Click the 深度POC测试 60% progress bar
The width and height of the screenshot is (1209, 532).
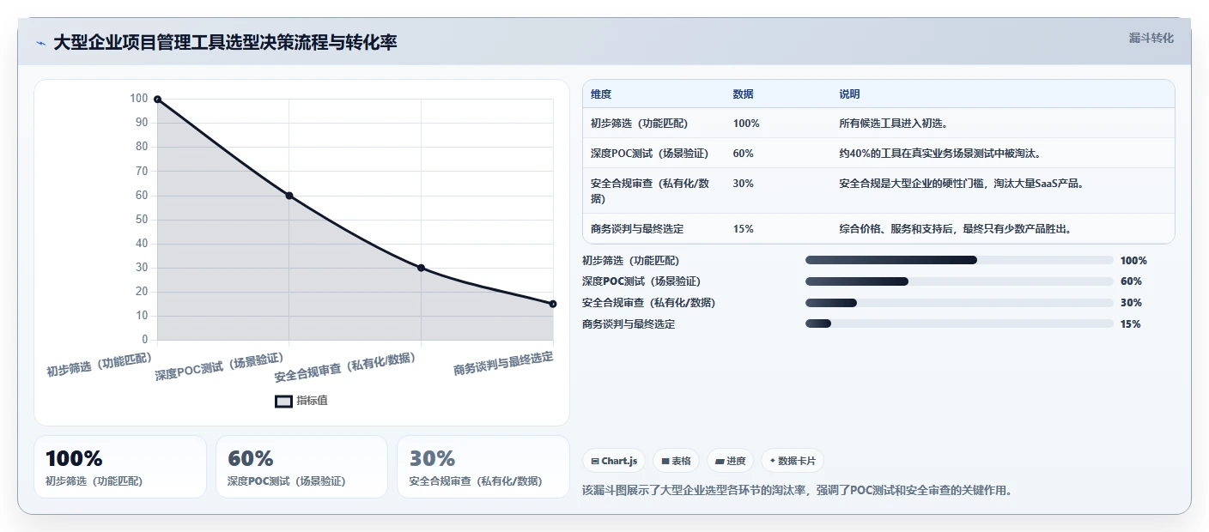point(959,281)
